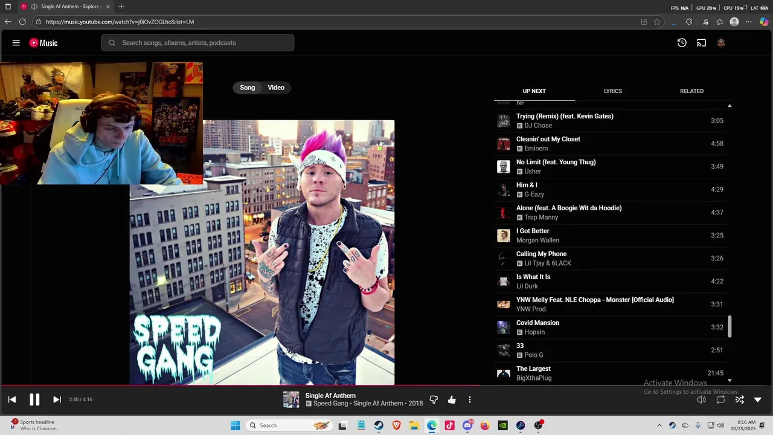773x435 pixels.
Task: Open Brave browser from the taskbar
Action: pyautogui.click(x=397, y=425)
